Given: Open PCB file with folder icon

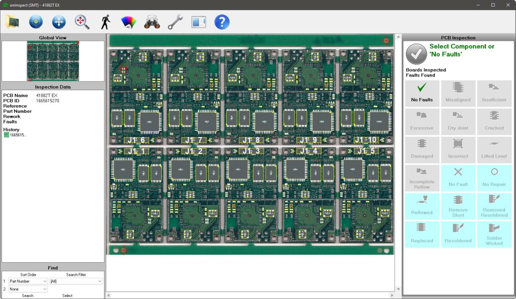Looking at the screenshot, I should [x=12, y=22].
